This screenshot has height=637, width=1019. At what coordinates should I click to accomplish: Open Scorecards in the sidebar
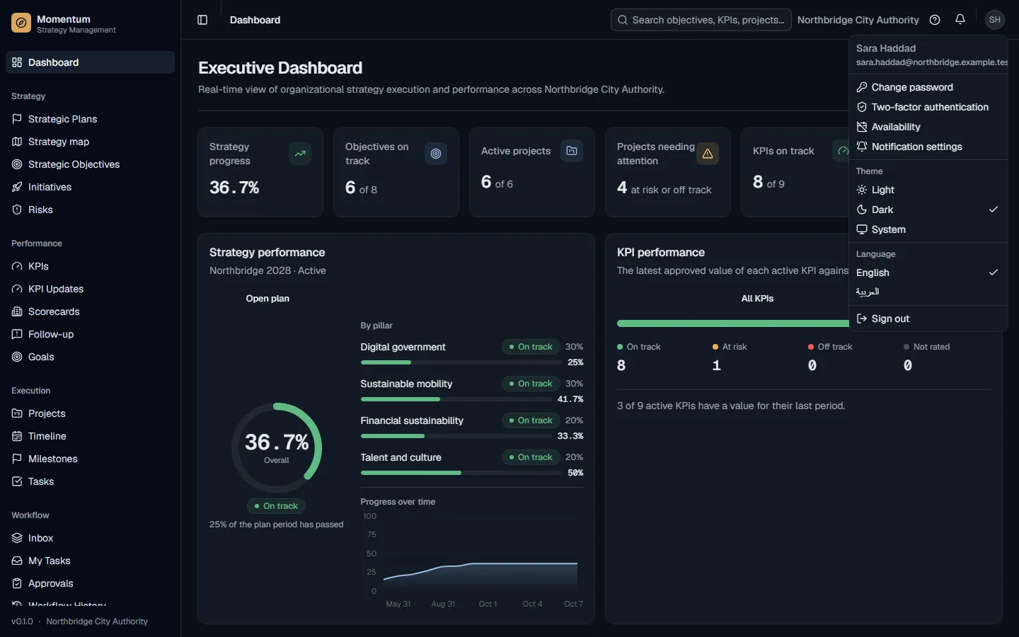90,311
